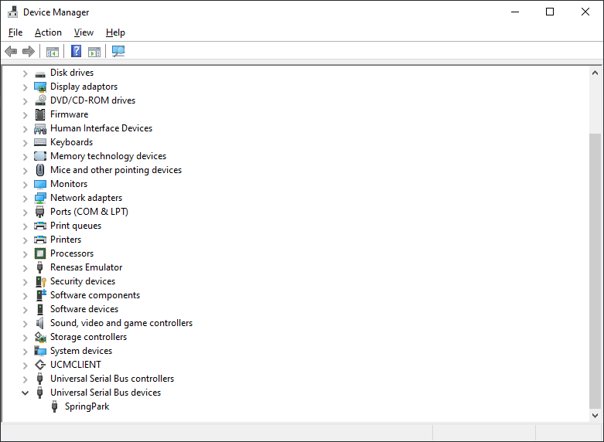Select Universal Serial Bus devices label
604x442 pixels.
tap(105, 393)
